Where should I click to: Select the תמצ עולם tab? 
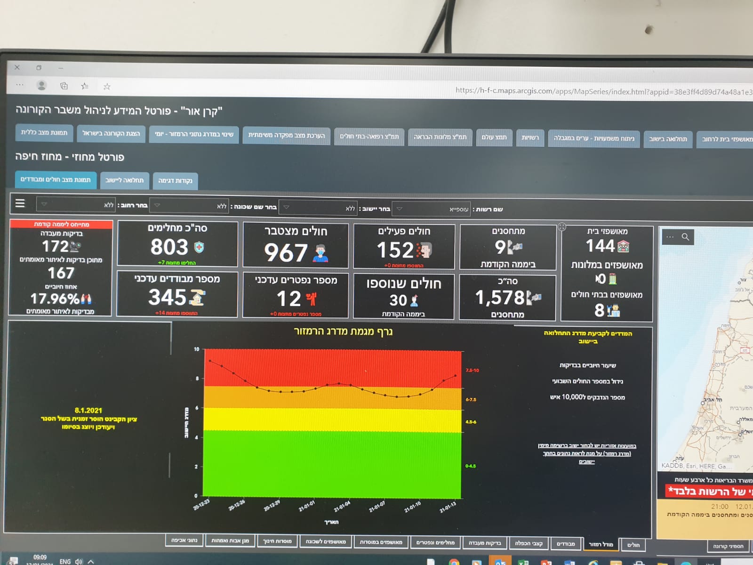point(494,137)
